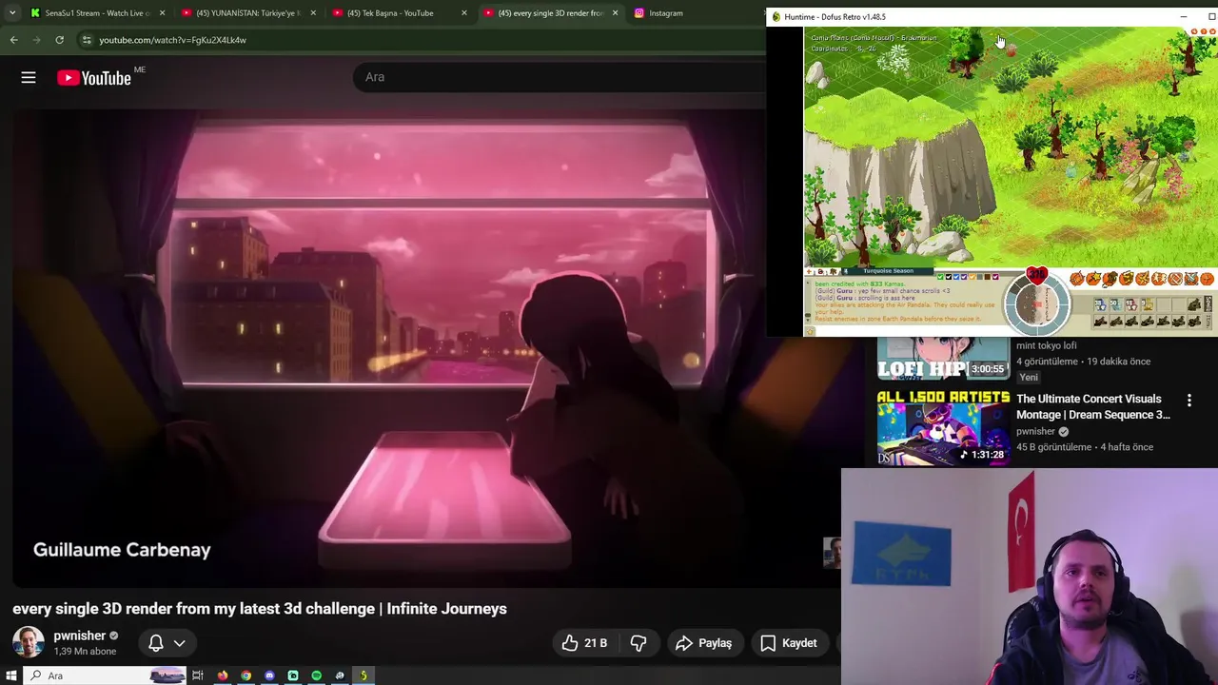This screenshot has height=685, width=1218.
Task: Toggle magenta chat channel checkbox in Dofus
Action: pos(995,277)
